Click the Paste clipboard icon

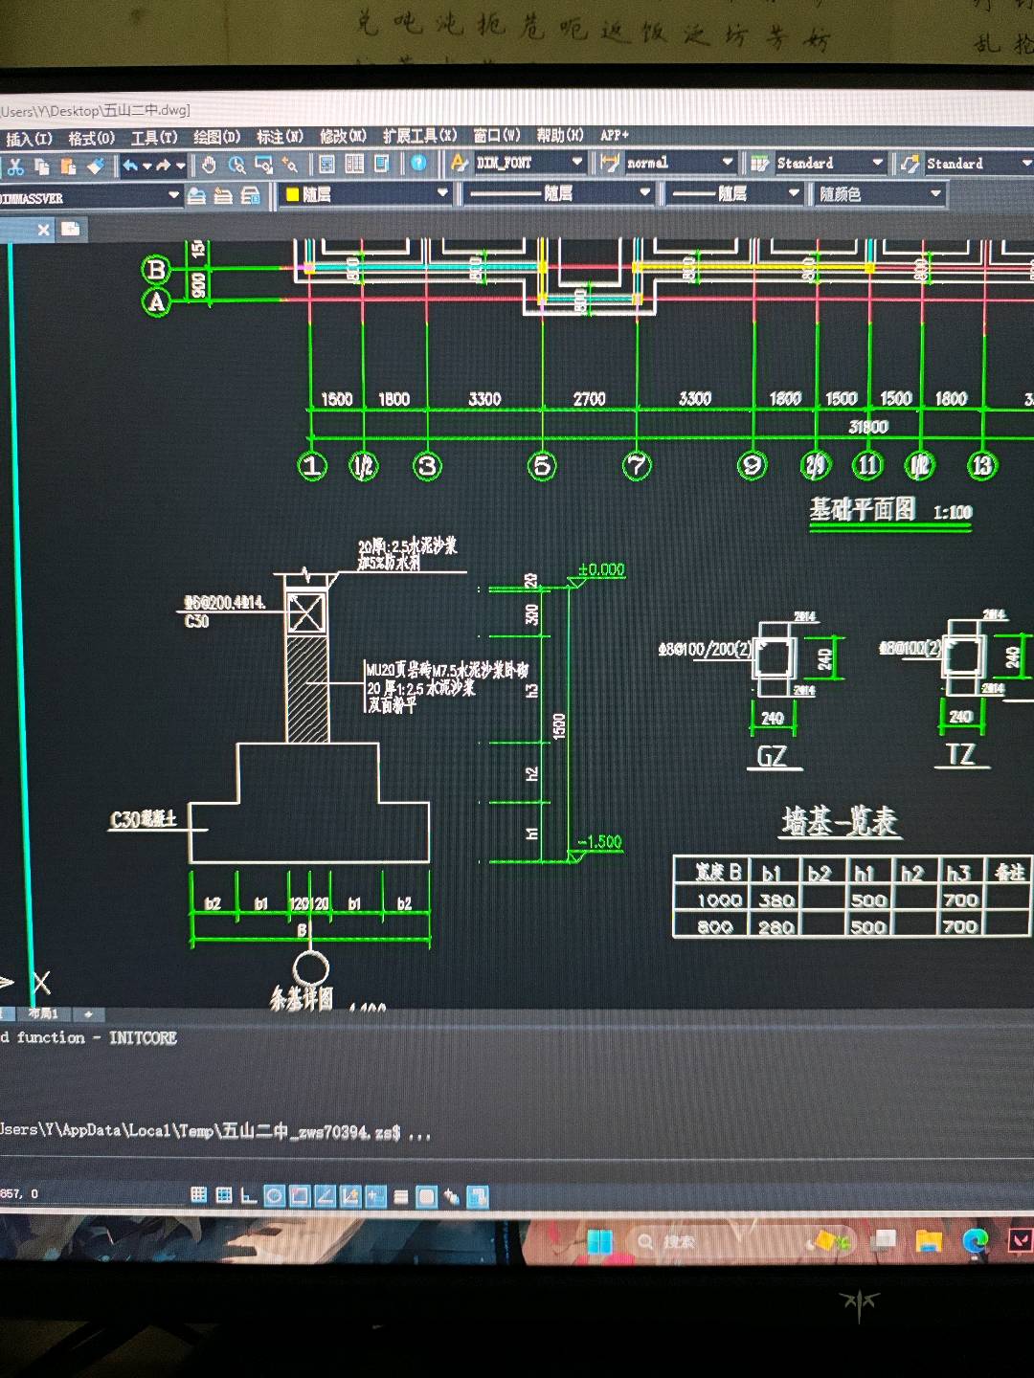click(68, 167)
